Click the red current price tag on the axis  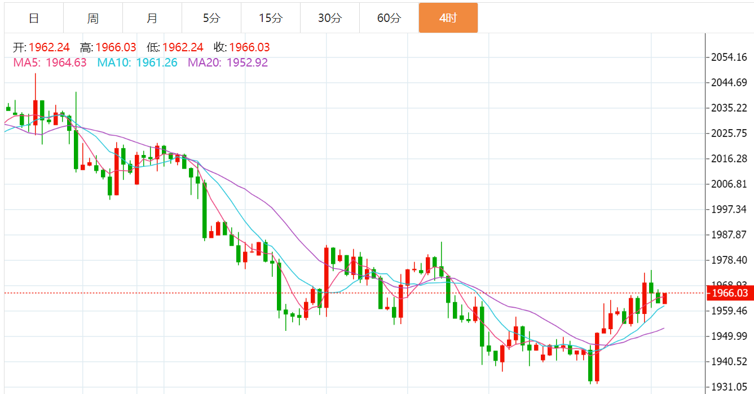[730, 293]
